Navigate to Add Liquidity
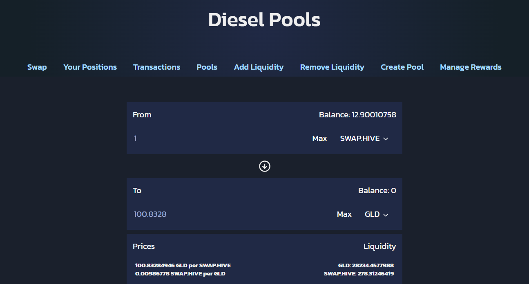The image size is (529, 284). [x=259, y=67]
